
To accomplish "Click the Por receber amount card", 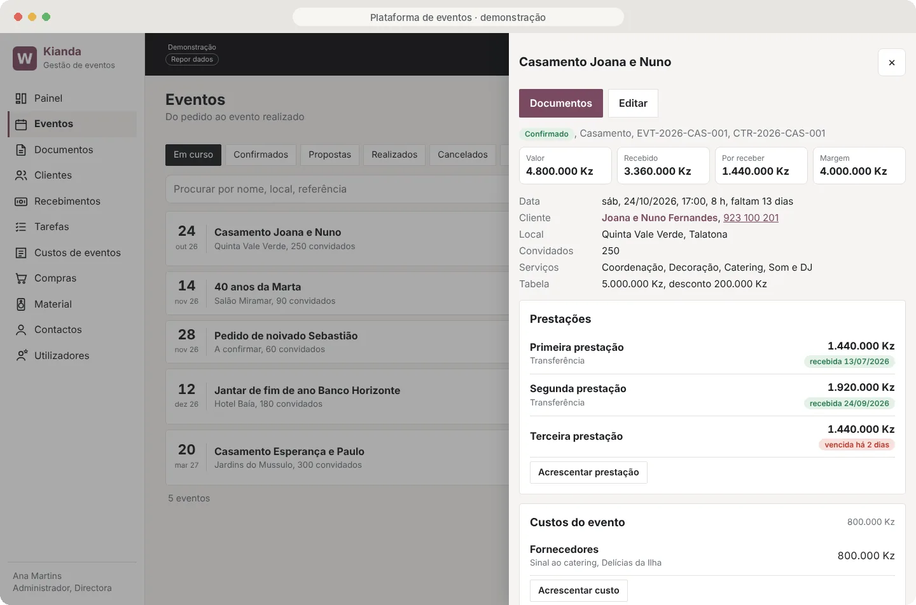I will coord(761,166).
